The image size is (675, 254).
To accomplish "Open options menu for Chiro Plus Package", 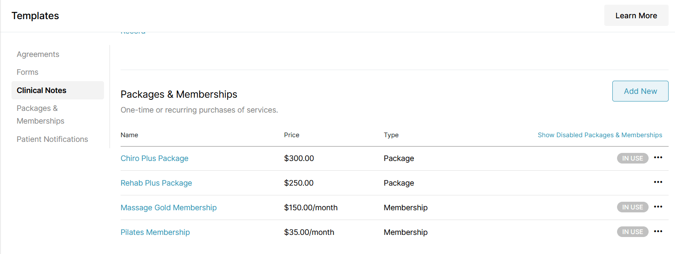I will point(658,158).
